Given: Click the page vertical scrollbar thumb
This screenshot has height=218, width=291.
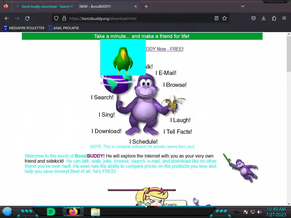Looking at the screenshot, I should (289, 54).
